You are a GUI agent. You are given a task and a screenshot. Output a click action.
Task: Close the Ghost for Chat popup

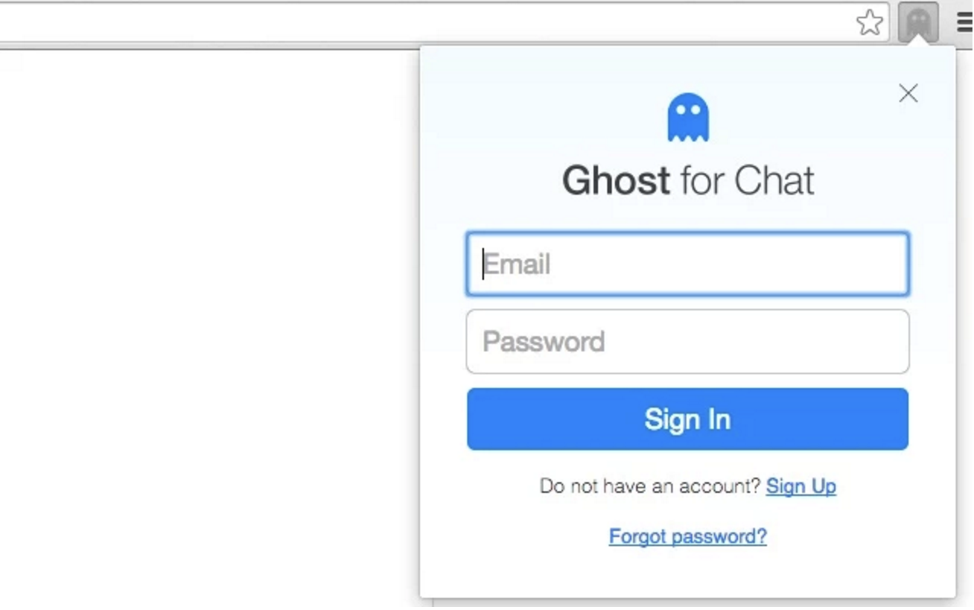pos(908,93)
